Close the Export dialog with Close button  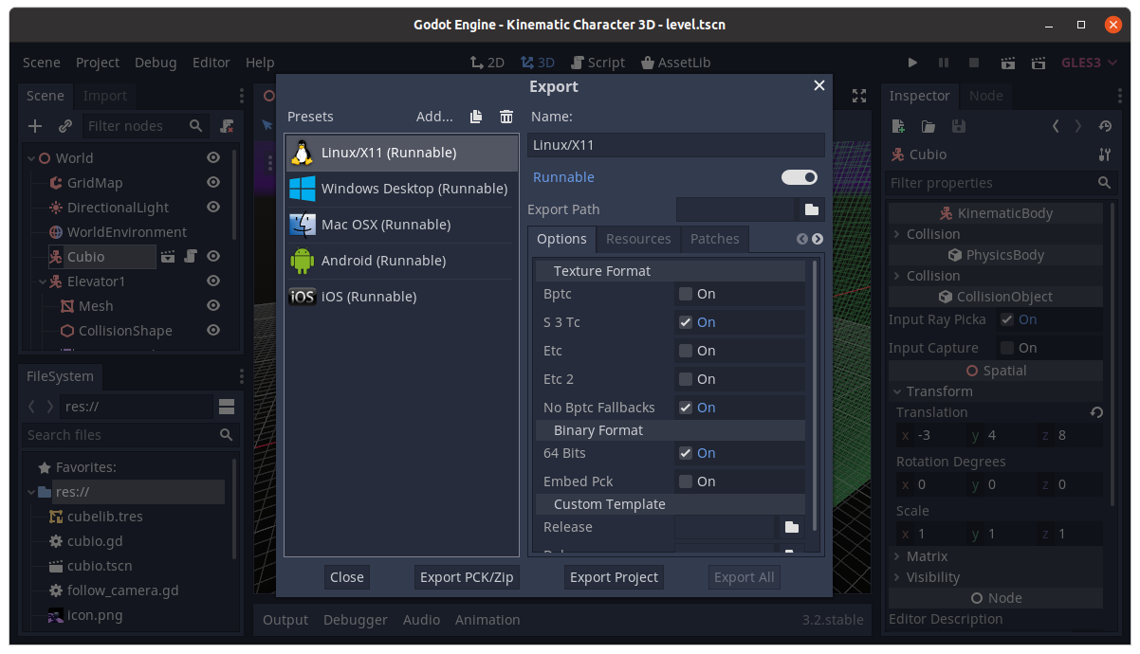point(347,577)
